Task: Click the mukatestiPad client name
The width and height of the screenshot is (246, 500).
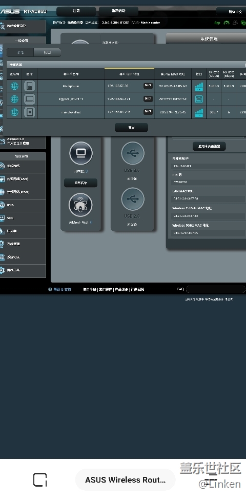Action: click(71, 112)
